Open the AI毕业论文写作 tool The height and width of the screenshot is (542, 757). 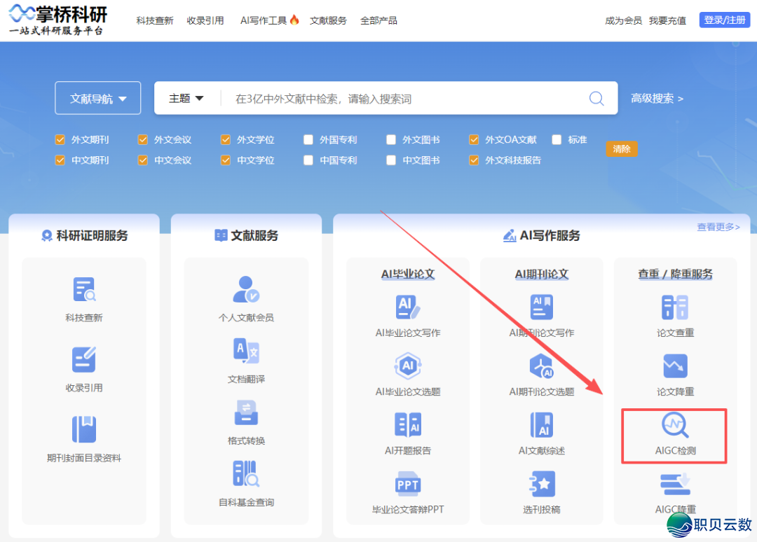click(x=408, y=315)
